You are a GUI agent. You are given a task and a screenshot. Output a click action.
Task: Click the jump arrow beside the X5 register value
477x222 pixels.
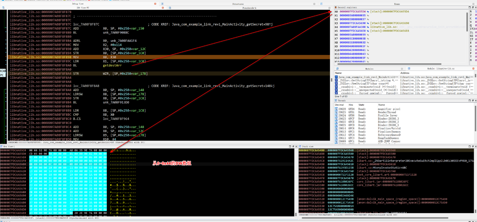tap(368, 31)
